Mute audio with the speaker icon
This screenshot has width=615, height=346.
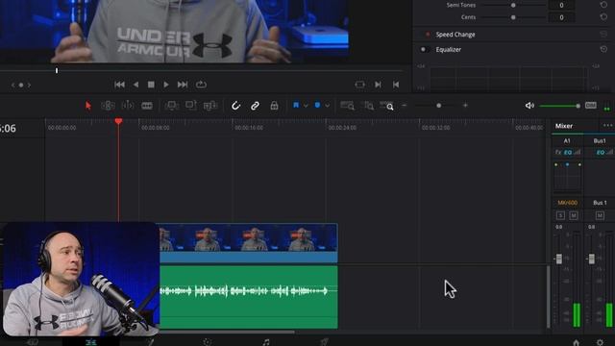coord(529,106)
